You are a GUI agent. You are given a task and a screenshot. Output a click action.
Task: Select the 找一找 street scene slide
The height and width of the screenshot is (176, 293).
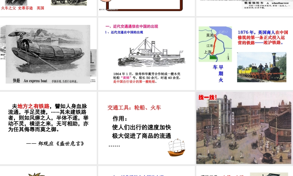point(245,128)
